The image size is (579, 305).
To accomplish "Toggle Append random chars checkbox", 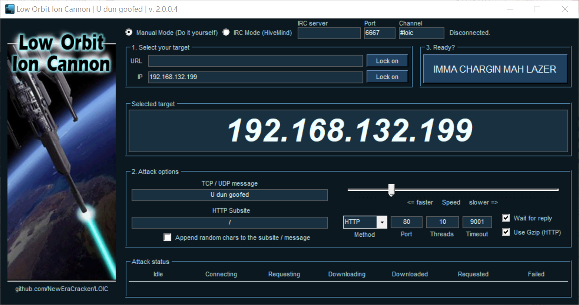I will coord(168,237).
